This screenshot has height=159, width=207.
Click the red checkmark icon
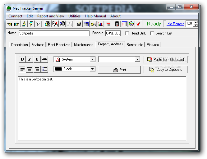[x=139, y=24]
